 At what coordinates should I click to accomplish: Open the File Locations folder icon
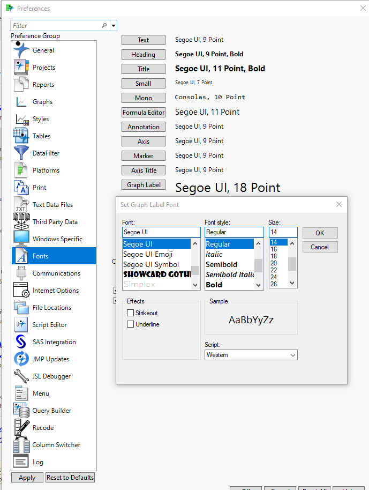(21, 307)
